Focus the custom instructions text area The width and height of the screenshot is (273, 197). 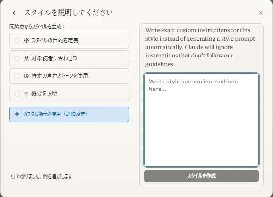click(201, 120)
